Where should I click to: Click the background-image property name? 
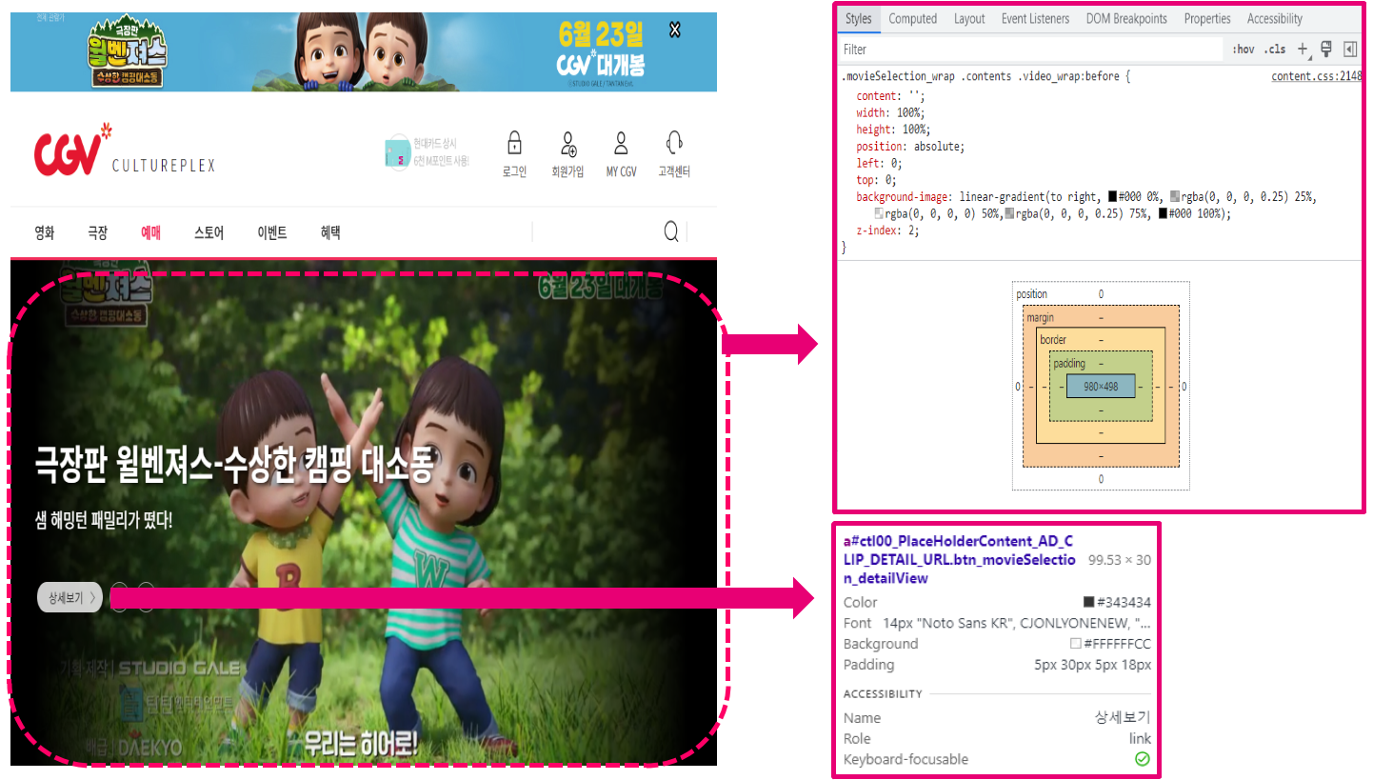902,197
